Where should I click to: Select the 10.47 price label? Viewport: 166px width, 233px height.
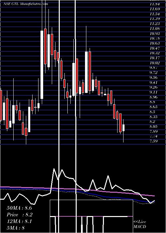pyautogui.click(x=155, y=48)
